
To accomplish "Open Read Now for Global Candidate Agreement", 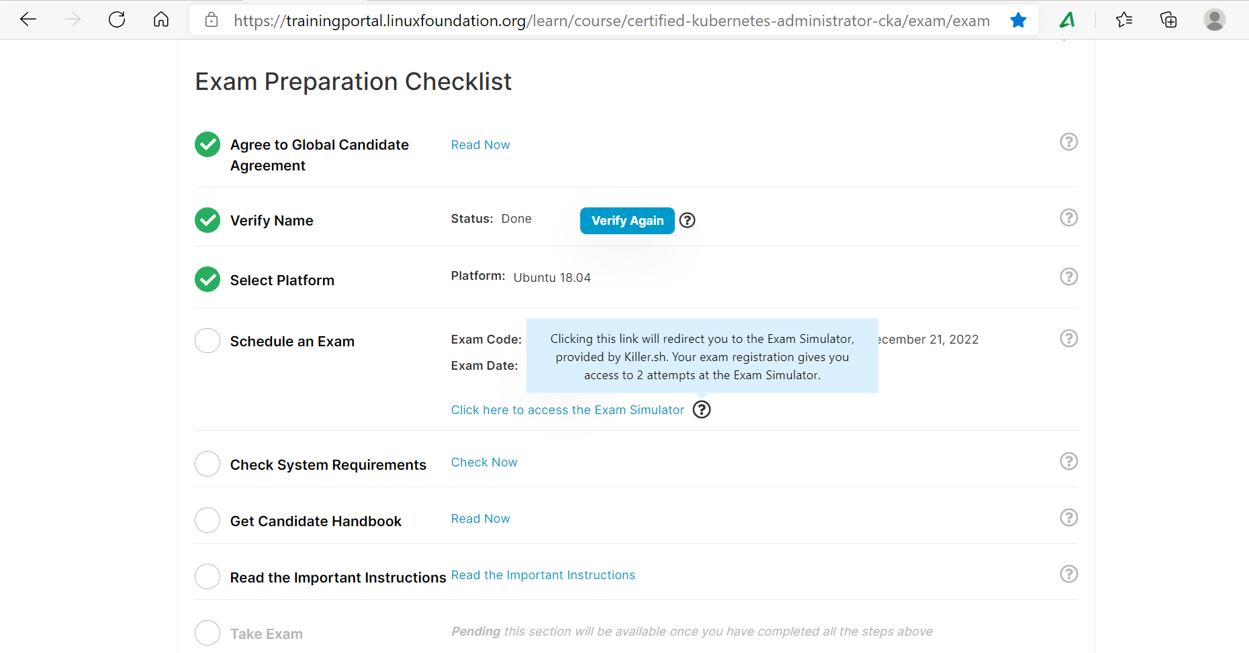I will [481, 145].
